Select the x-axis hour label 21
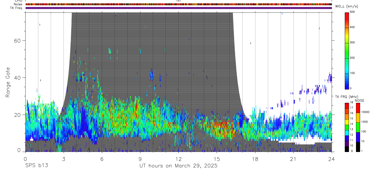Image resolution: width=373 pixels, height=172 pixels. pos(293,159)
